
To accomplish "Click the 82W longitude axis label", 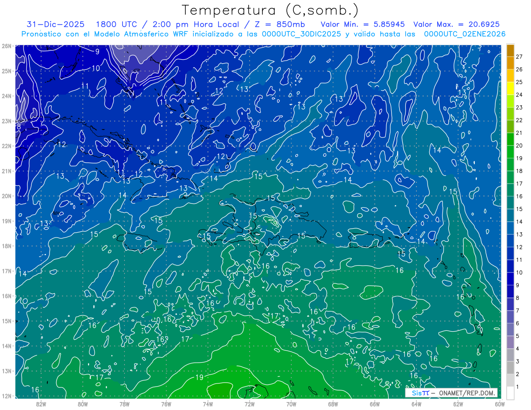I will (41, 404).
